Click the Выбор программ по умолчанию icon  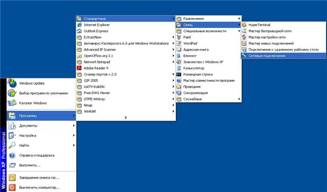(12, 93)
